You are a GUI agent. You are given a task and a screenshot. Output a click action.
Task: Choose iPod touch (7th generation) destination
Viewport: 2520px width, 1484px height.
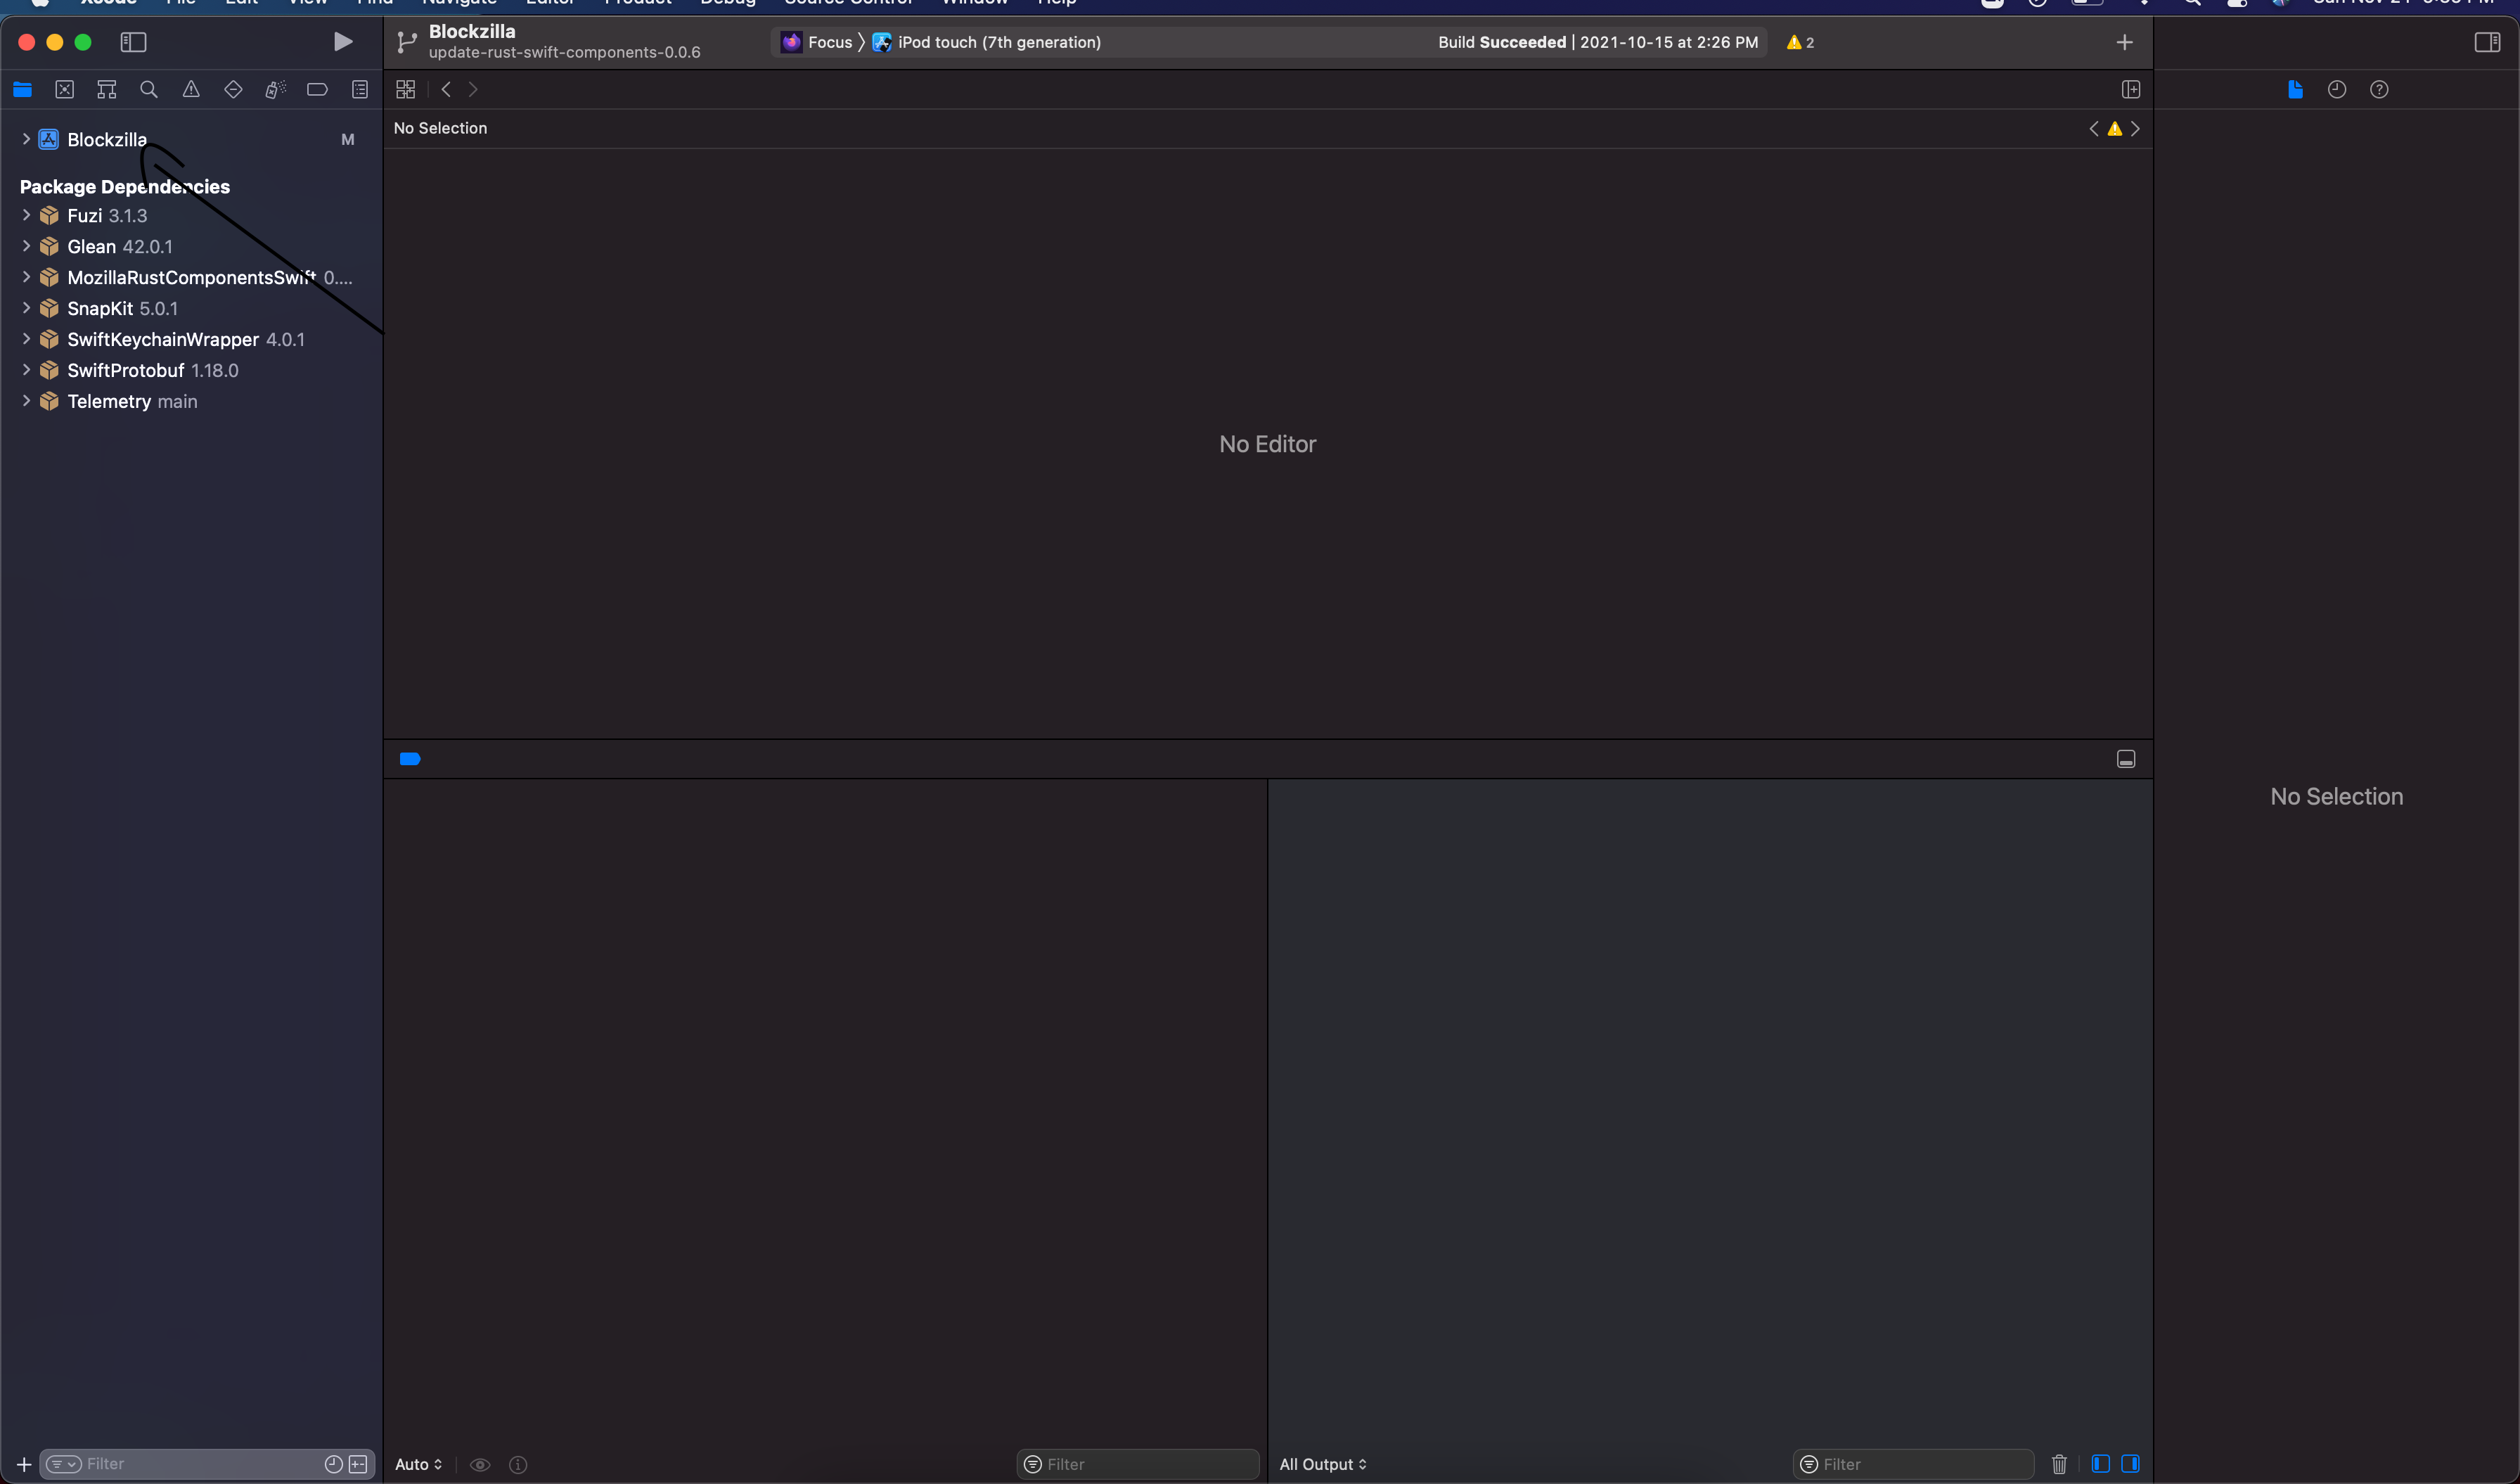coord(987,42)
